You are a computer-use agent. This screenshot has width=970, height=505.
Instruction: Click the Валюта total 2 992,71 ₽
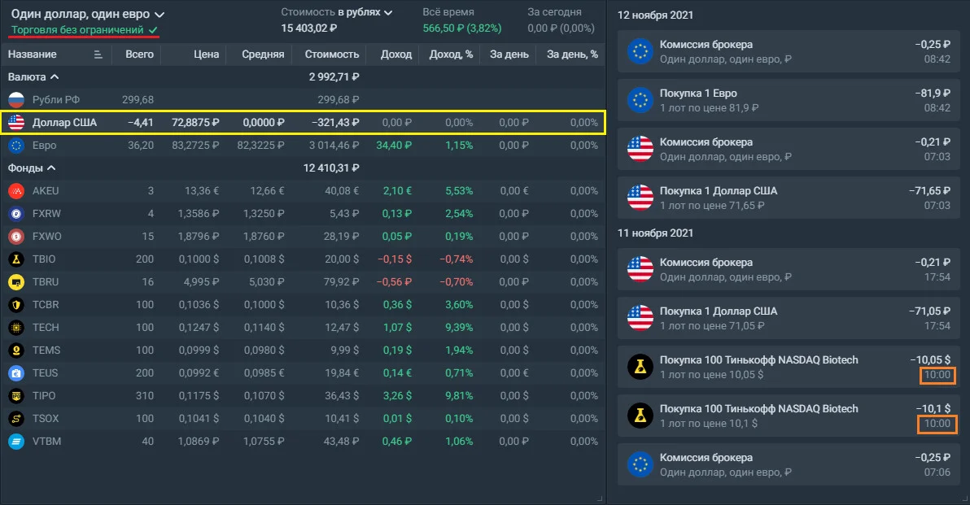[334, 76]
